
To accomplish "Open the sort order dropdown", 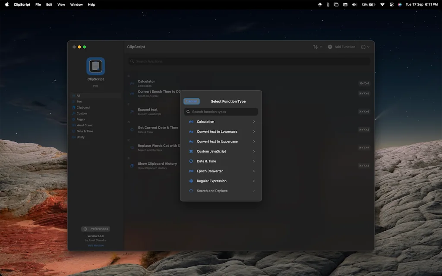I will click(x=317, y=47).
